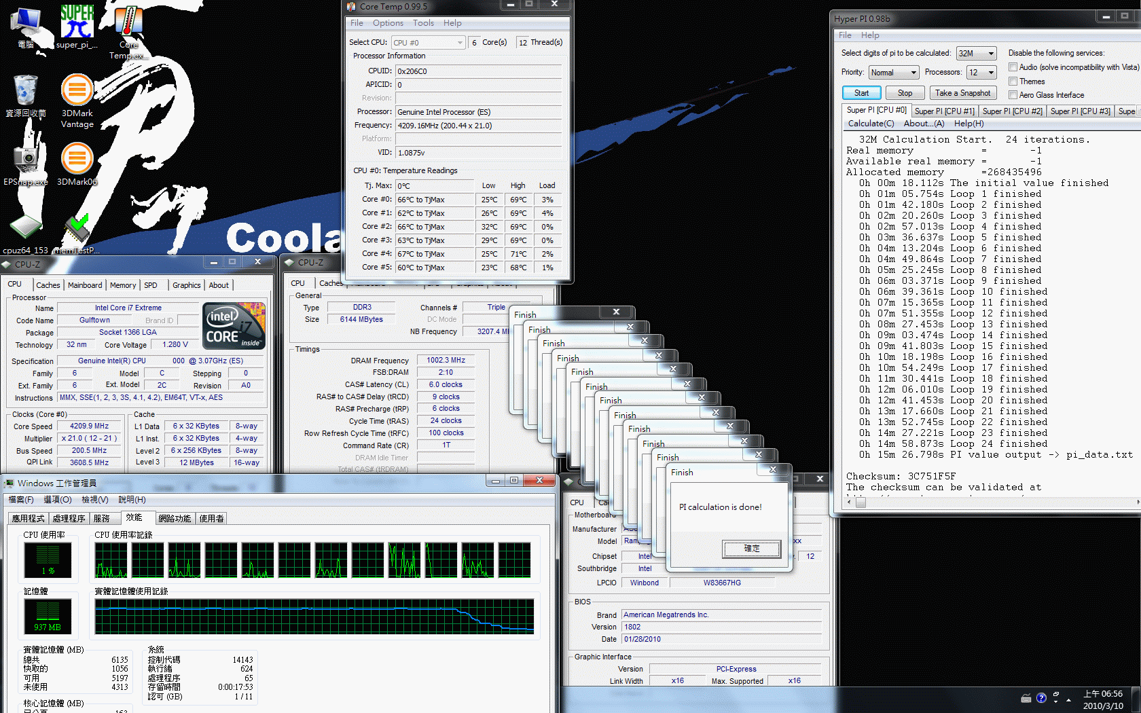Switch to the Mainboard tab in CPU-Z
The height and width of the screenshot is (713, 1141).
85,285
